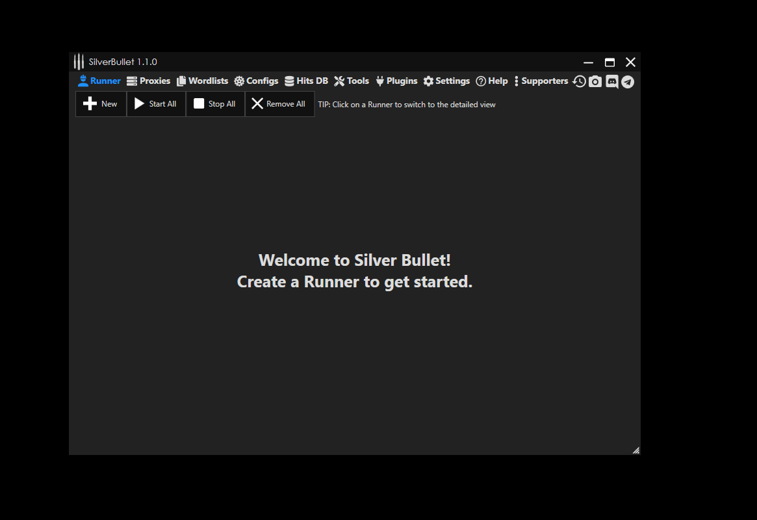Screen dimensions: 757x520
Task: Click 'Create a Runner to get started.' text
Action: [x=354, y=282]
